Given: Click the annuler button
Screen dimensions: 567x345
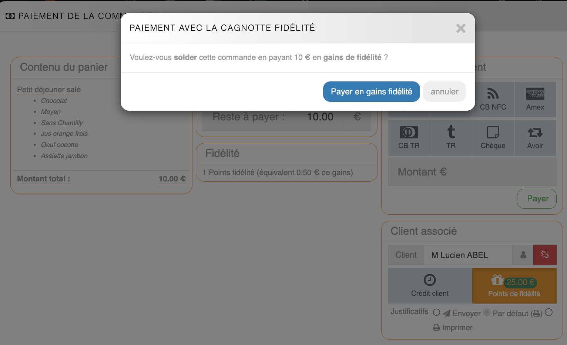Looking at the screenshot, I should 444,91.
